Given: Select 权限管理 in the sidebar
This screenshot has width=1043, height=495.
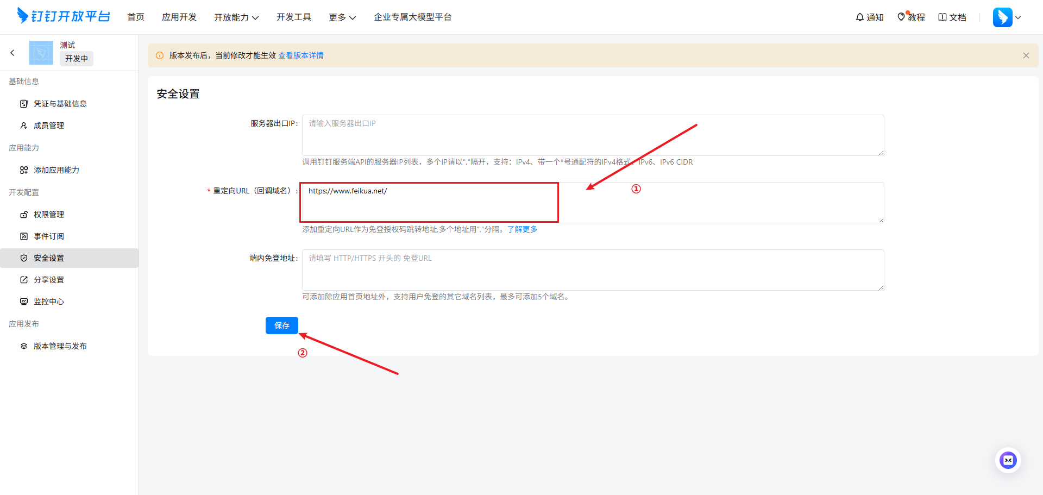Looking at the screenshot, I should [49, 215].
